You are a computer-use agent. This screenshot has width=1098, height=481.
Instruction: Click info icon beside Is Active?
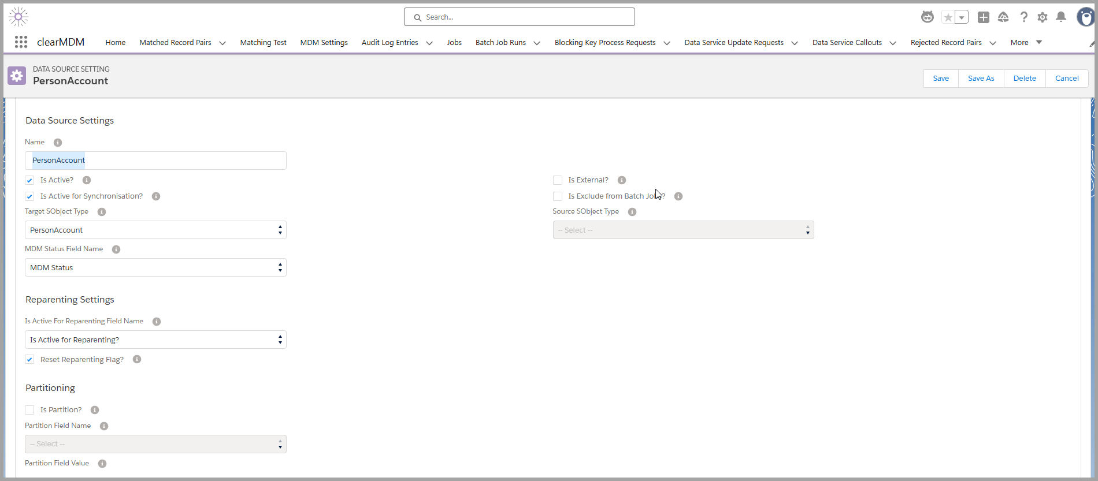coord(87,180)
